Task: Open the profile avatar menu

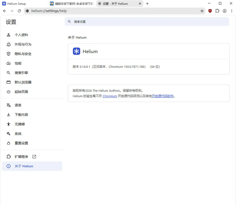Action: pyautogui.click(x=224, y=11)
